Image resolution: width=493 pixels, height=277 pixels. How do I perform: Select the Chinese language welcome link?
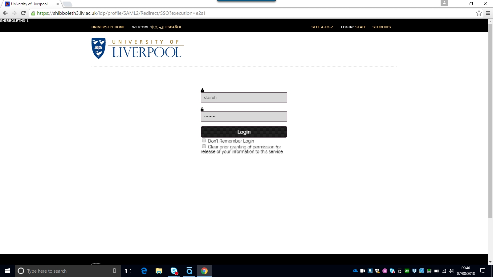154,27
